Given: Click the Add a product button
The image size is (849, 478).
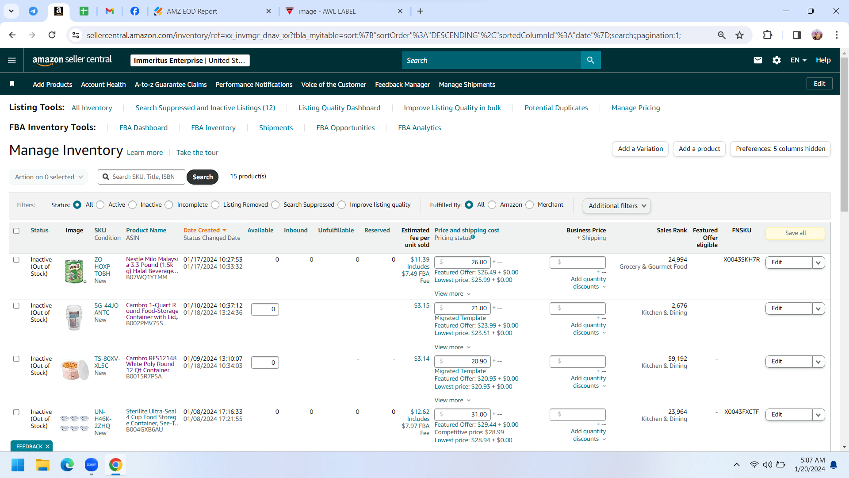Looking at the screenshot, I should tap(699, 149).
